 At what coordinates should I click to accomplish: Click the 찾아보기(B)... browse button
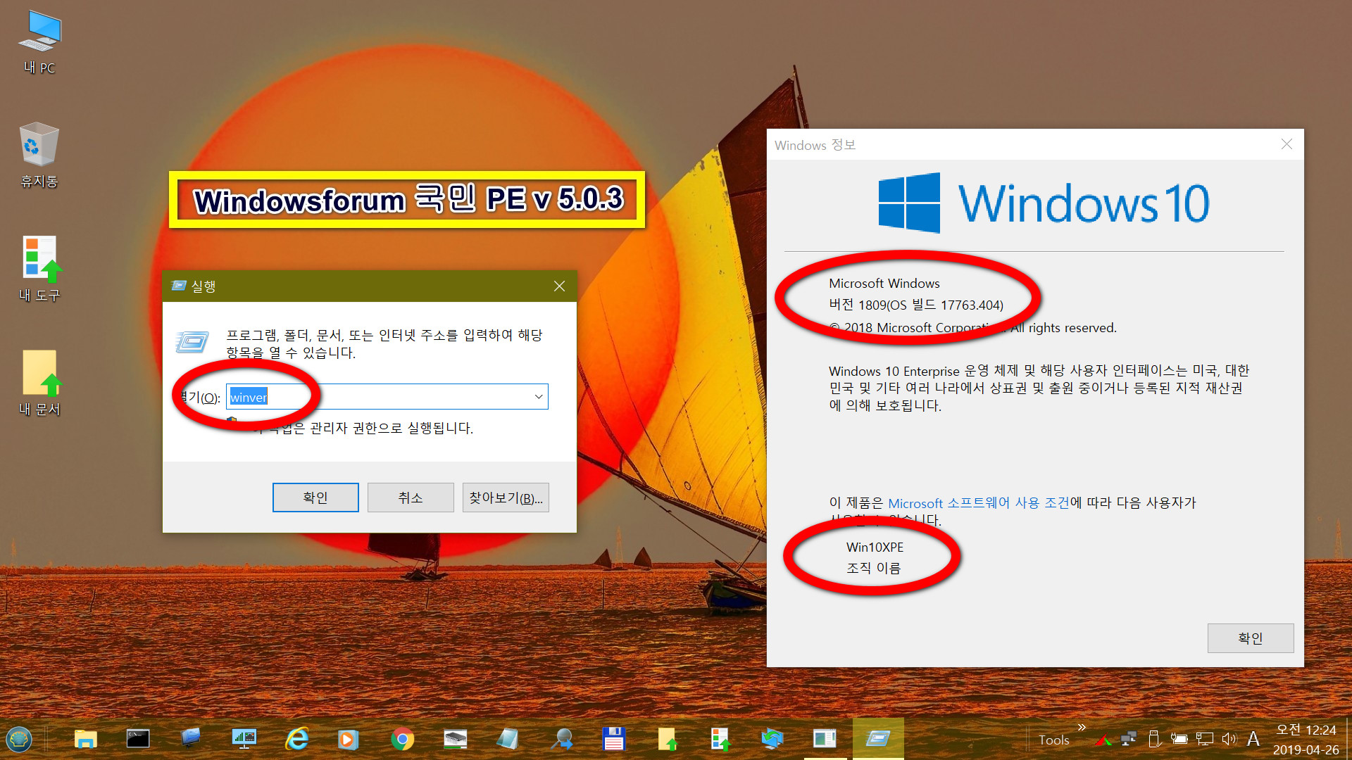tap(506, 498)
